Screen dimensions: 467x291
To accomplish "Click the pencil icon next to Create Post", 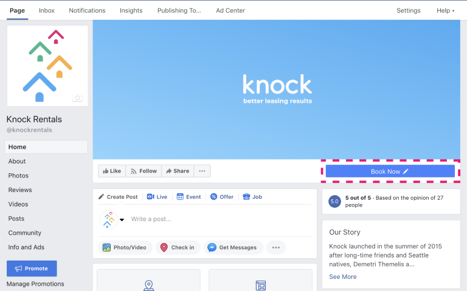I will (102, 197).
